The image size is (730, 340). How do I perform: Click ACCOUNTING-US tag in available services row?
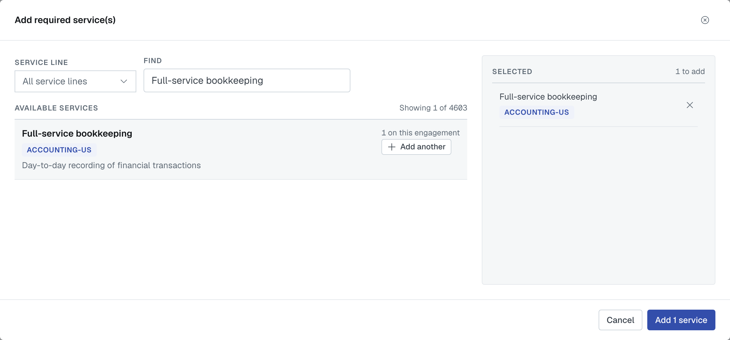[59, 150]
